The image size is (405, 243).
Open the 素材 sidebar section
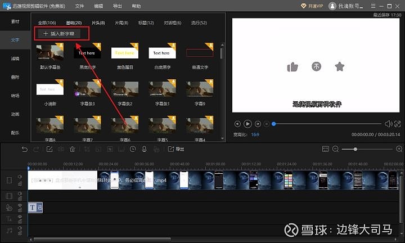pyautogui.click(x=15, y=21)
